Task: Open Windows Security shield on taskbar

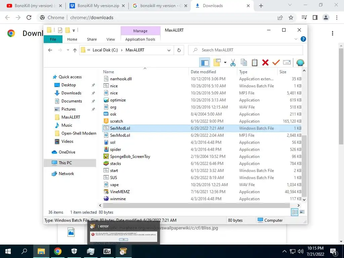Action: click(74, 251)
